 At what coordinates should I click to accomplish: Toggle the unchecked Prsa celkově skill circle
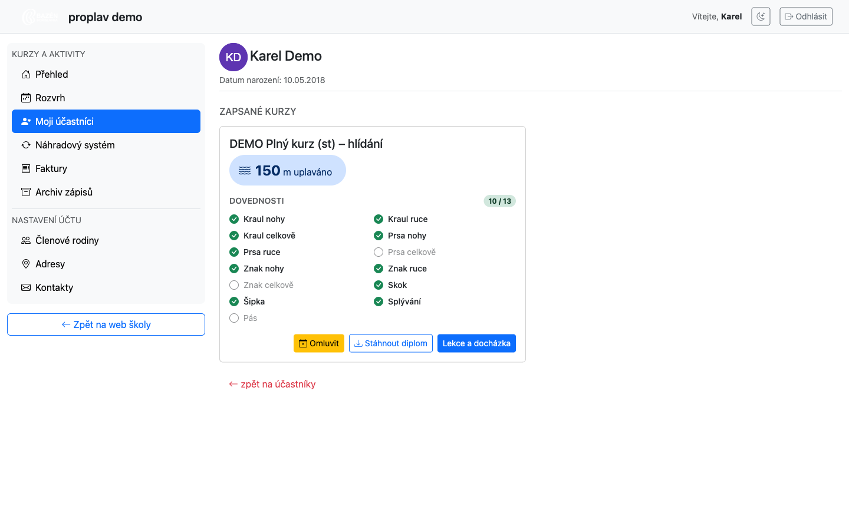click(379, 252)
